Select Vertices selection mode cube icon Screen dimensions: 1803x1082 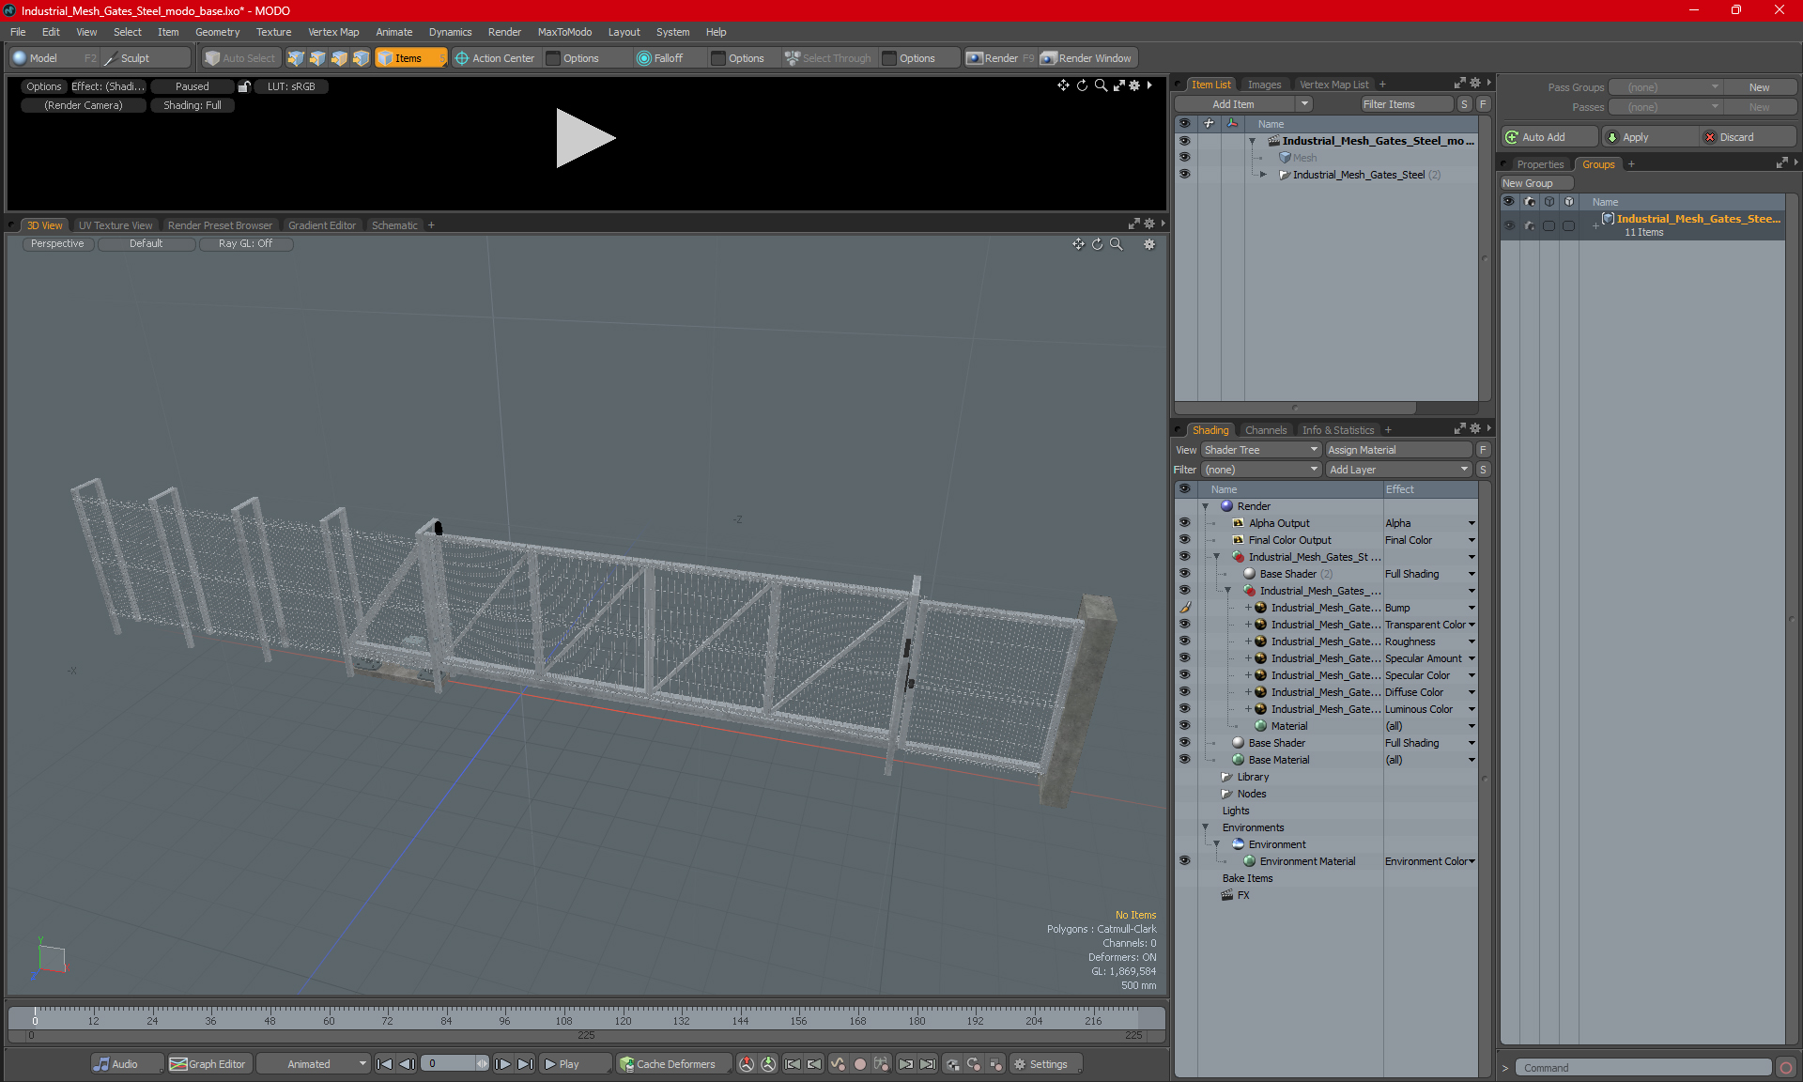click(296, 58)
